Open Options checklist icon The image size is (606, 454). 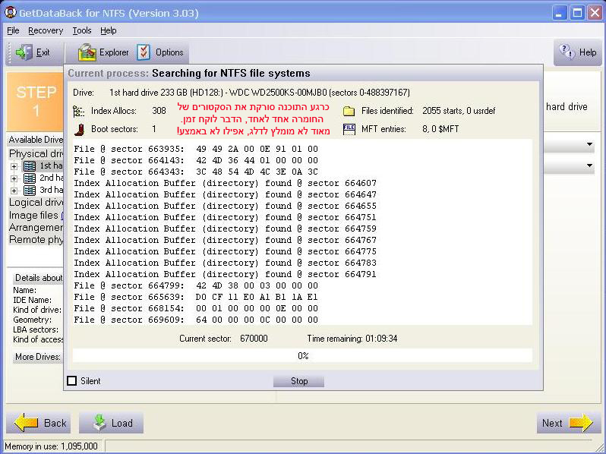[144, 52]
